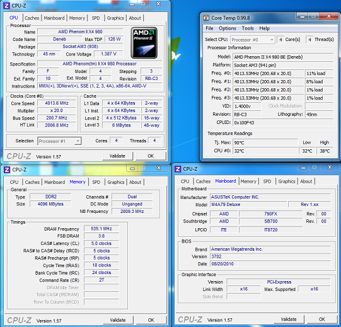Open the File menu in Core Temp
Image resolution: width=341 pixels, height=327 pixels.
coord(209,28)
